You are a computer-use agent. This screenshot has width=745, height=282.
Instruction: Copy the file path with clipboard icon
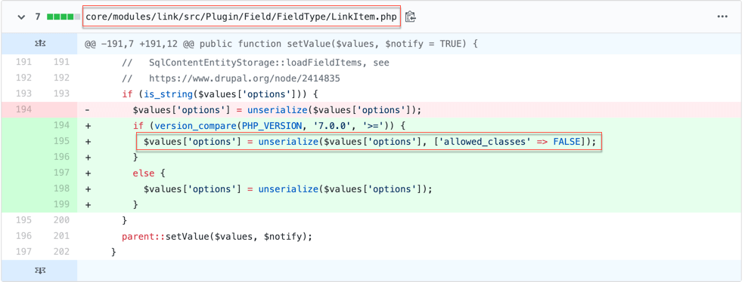coord(411,17)
